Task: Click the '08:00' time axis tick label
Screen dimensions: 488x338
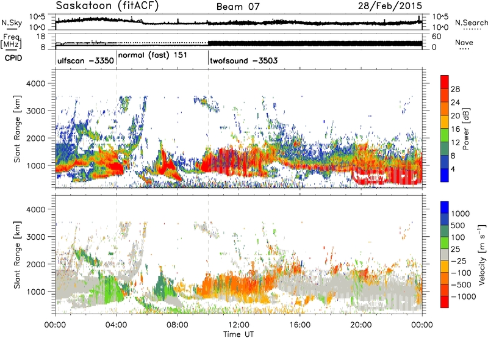Action: coord(178,325)
